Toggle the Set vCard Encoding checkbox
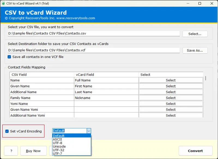Image resolution: width=218 pixels, height=159 pixels. [x=7, y=131]
